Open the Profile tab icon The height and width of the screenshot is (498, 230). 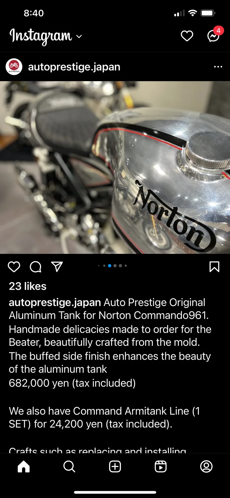206,467
